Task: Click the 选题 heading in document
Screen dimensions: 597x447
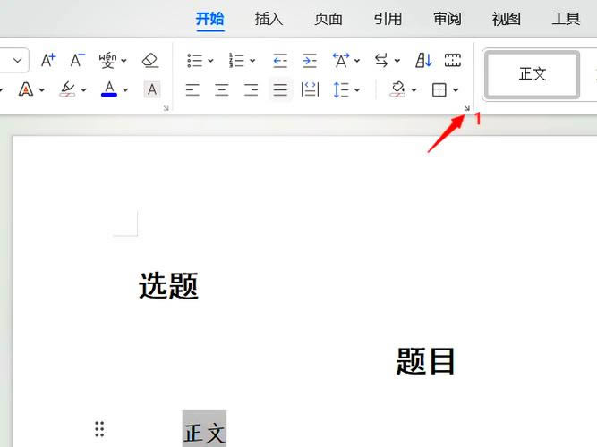Action: (168, 285)
